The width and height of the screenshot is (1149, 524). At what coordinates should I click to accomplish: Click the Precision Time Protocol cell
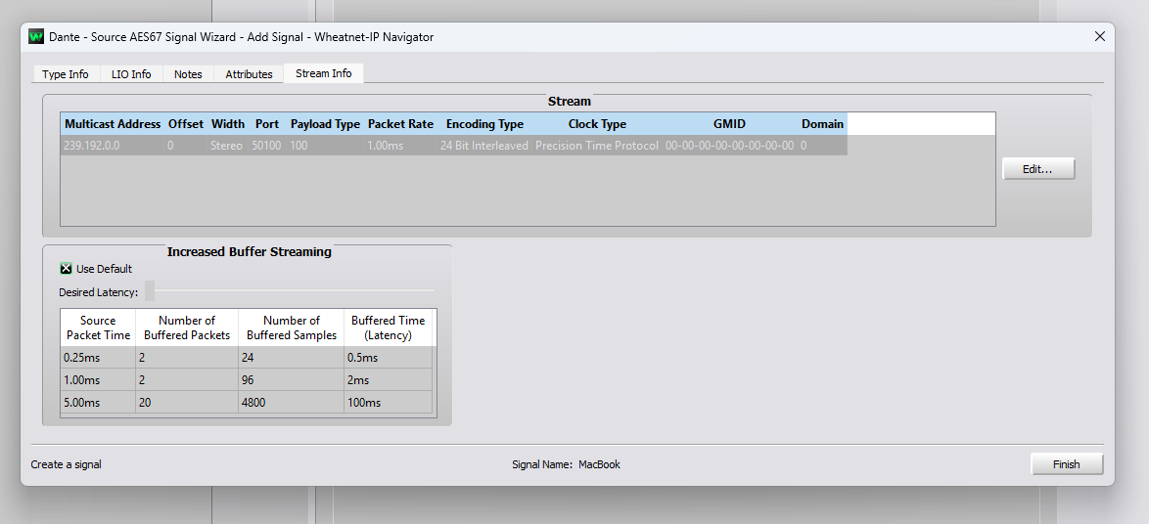(597, 146)
